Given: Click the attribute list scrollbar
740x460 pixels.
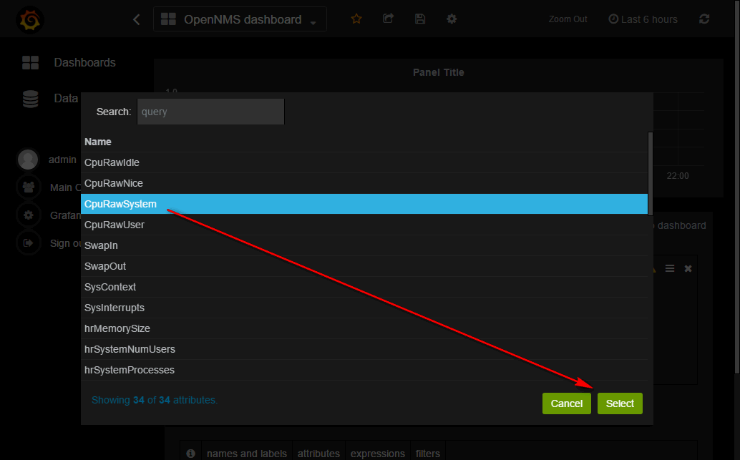Looking at the screenshot, I should coord(651,173).
